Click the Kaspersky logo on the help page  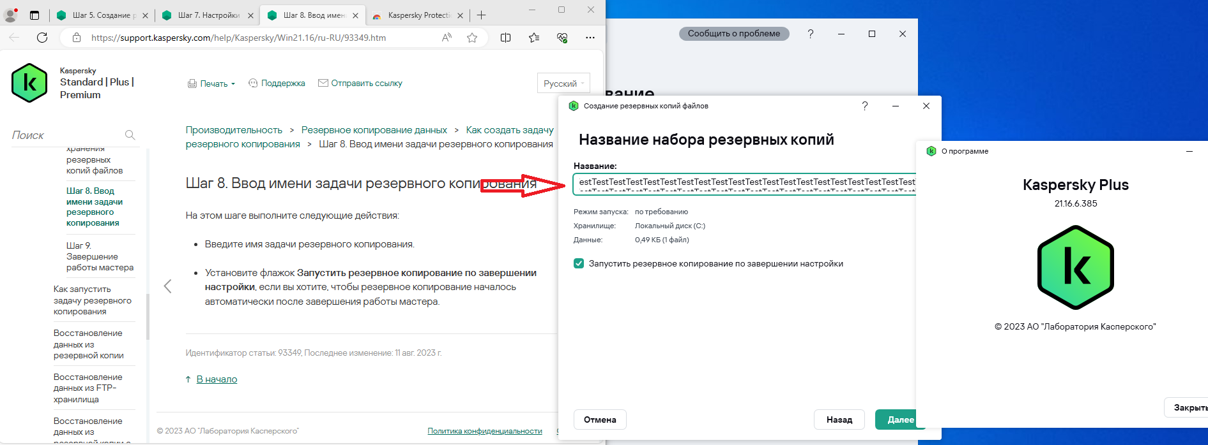(29, 83)
